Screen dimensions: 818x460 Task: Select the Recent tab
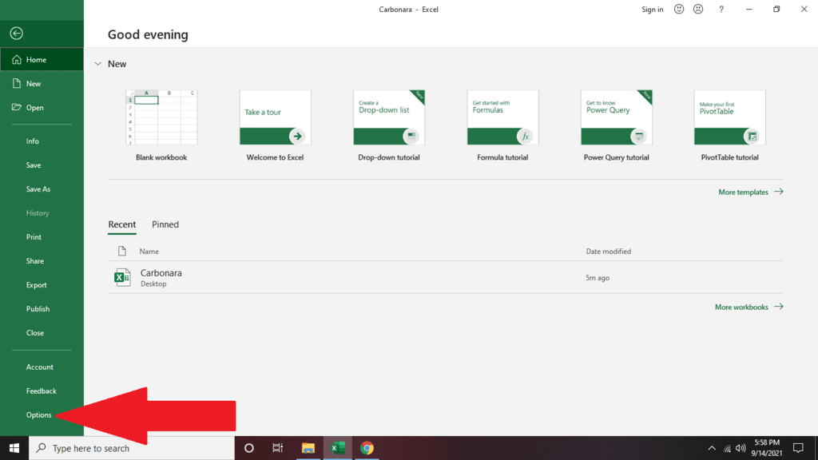point(122,224)
